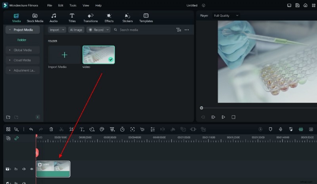Viewport: 317px width, 184px height.
Task: Open the adjust sliders tool
Action: click(153, 129)
